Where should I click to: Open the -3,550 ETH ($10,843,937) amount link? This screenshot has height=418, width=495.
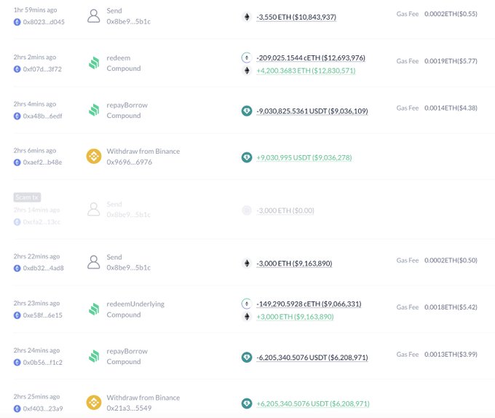pos(296,17)
